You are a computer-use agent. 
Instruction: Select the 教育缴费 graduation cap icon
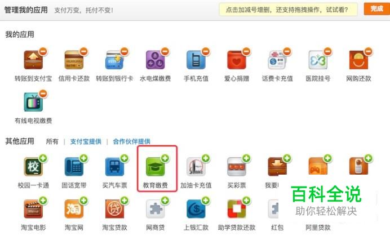[155, 167]
